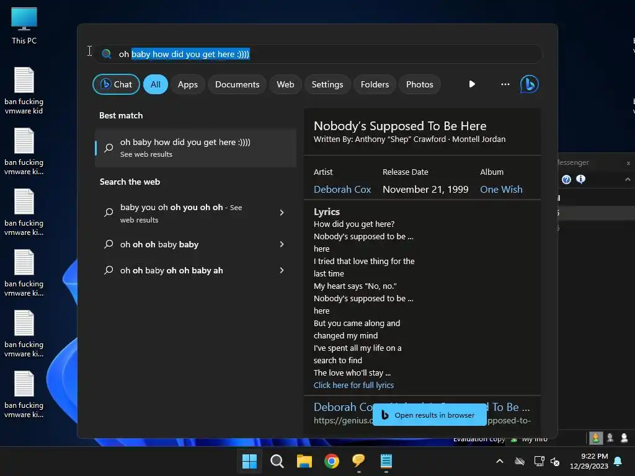Image resolution: width=635 pixels, height=476 pixels.
Task: Switch to the Web filter tab
Action: click(x=285, y=84)
